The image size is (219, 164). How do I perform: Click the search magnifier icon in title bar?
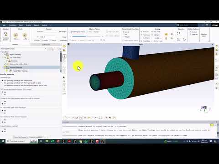(x=178, y=25)
